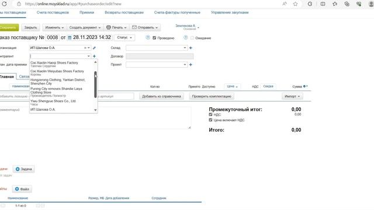Click the plus icon next to Склад
The width and height of the screenshot is (374, 210).
191,48
